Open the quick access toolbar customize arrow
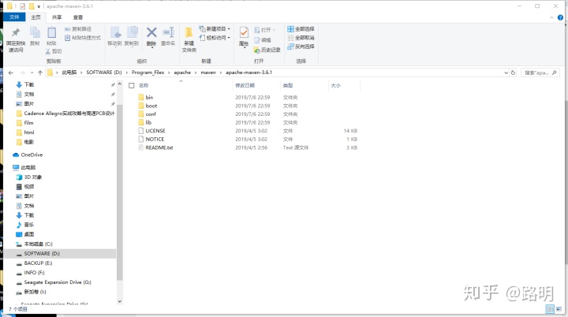The width and height of the screenshot is (568, 317). point(39,6)
